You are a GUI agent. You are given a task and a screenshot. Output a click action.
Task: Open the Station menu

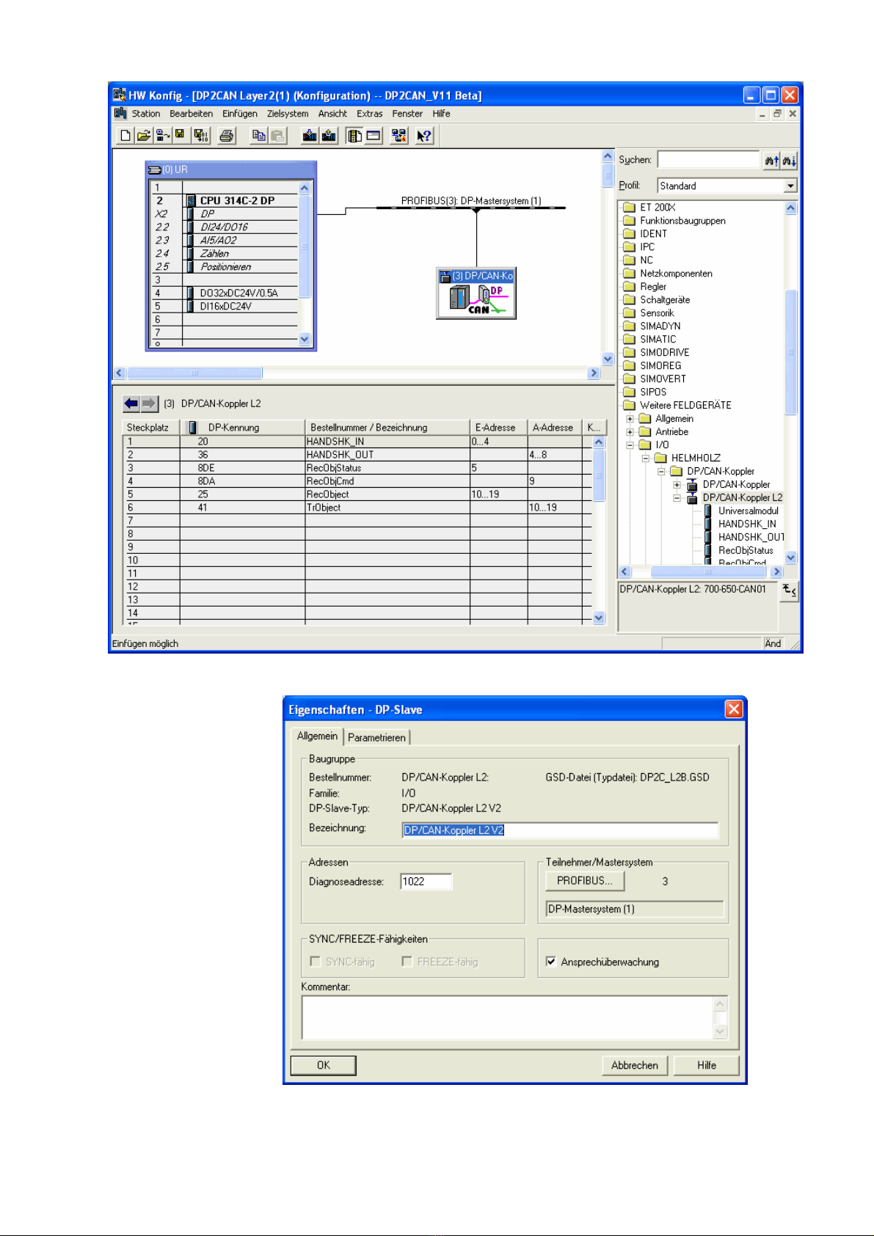pos(146,114)
